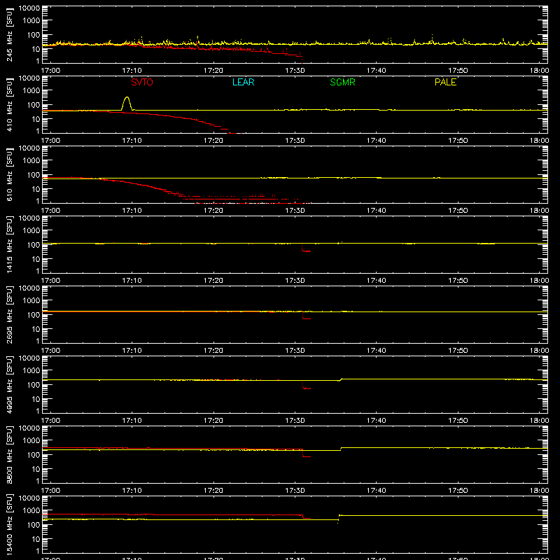This screenshot has height=560, width=560.
Task: Click 17:50 label under the 8800 MHz plot
Action: tap(458, 491)
